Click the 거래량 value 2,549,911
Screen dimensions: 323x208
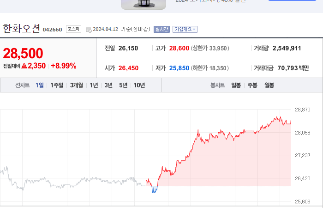(x=287, y=48)
